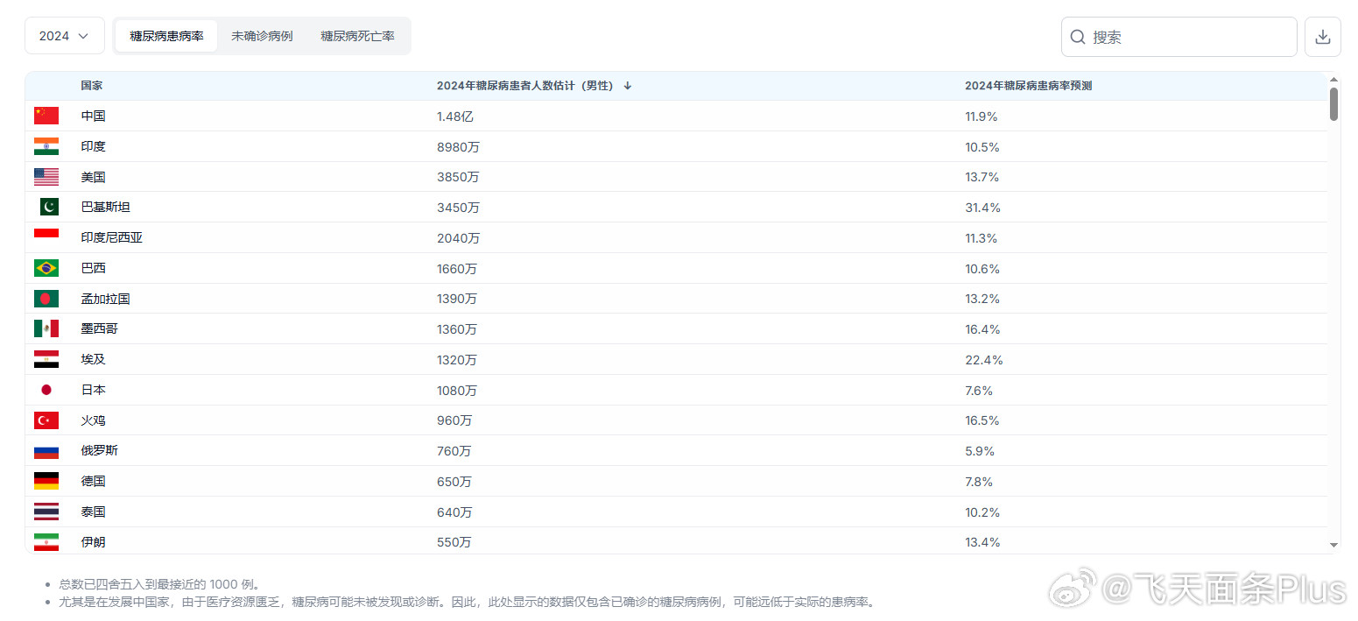The width and height of the screenshot is (1358, 621).
Task: Select the country name 日本
Action: (93, 390)
